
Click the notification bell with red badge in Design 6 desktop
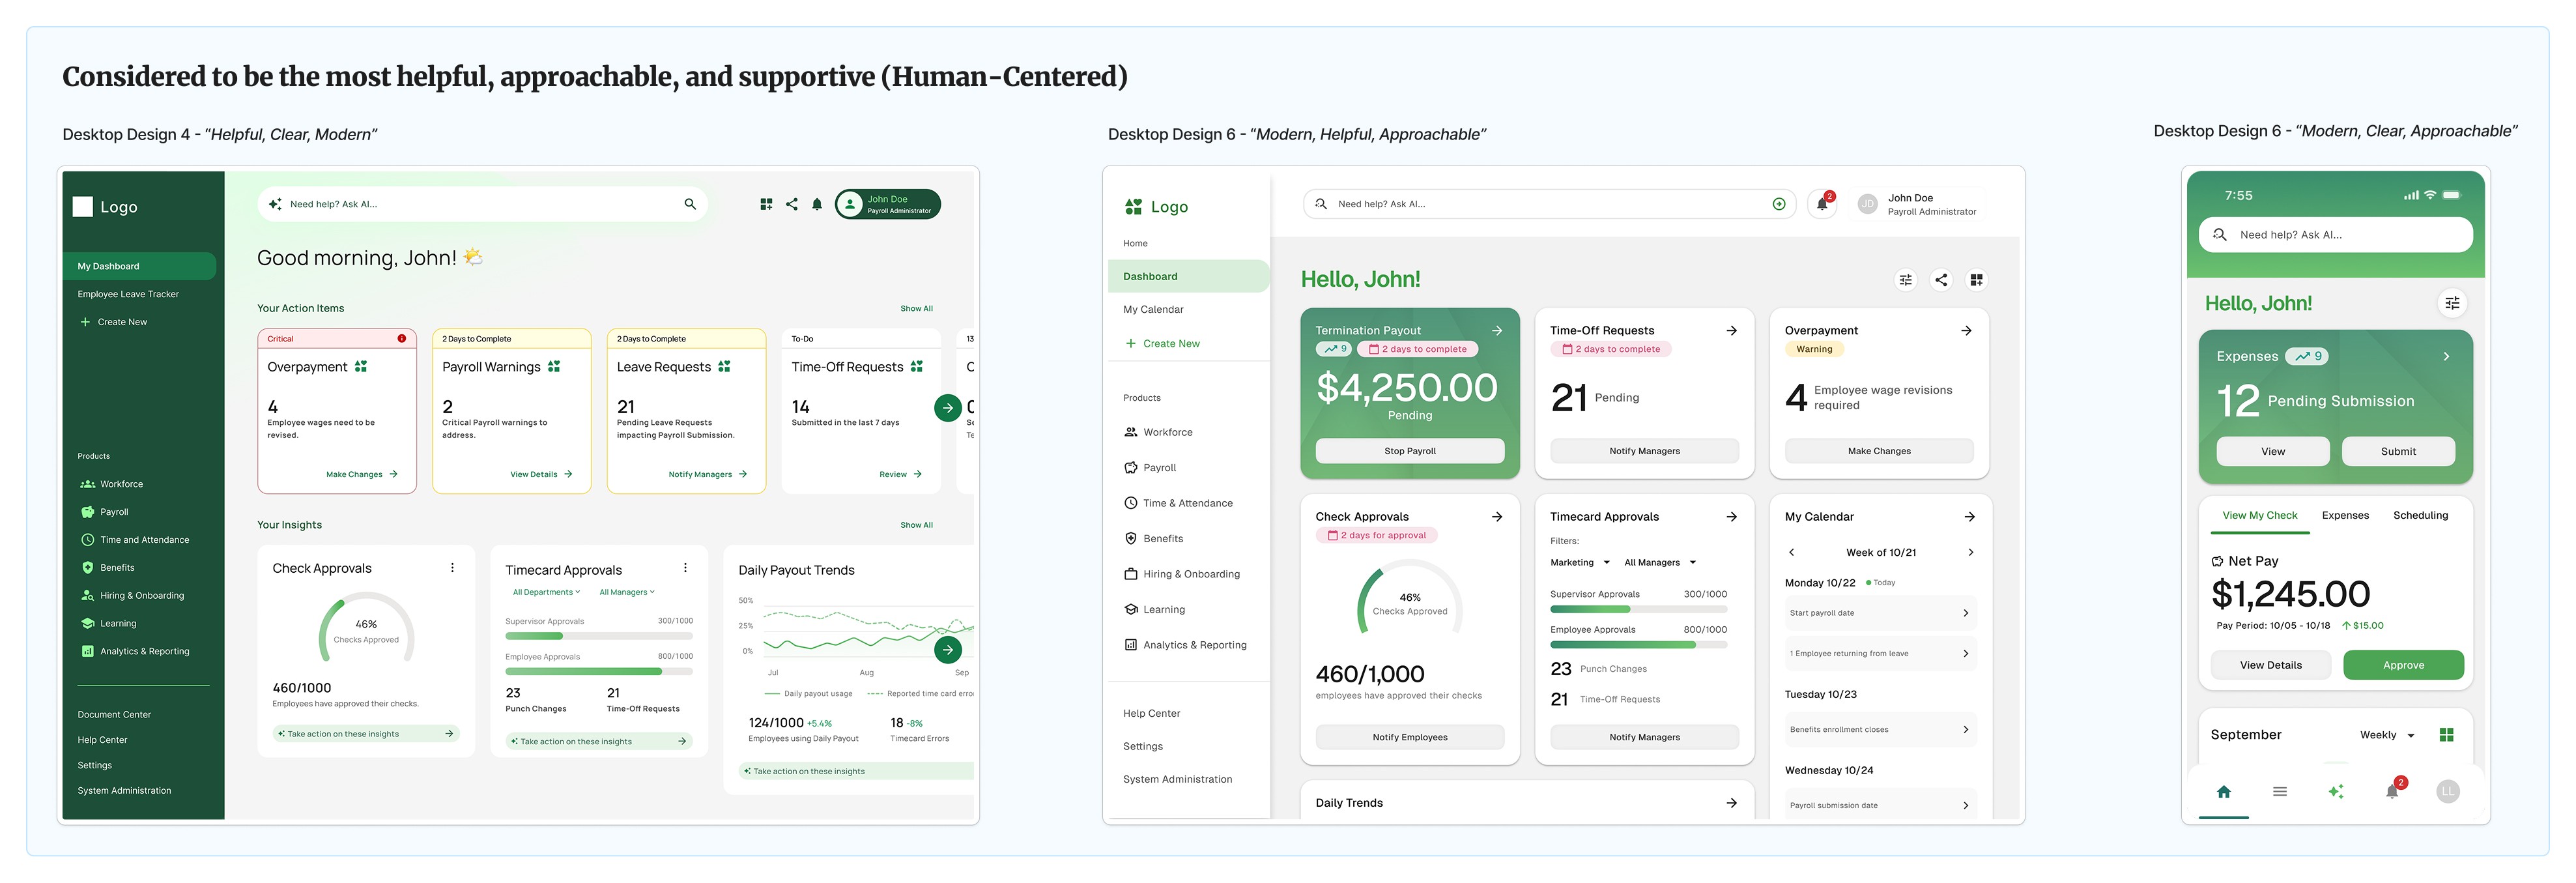pos(1822,204)
